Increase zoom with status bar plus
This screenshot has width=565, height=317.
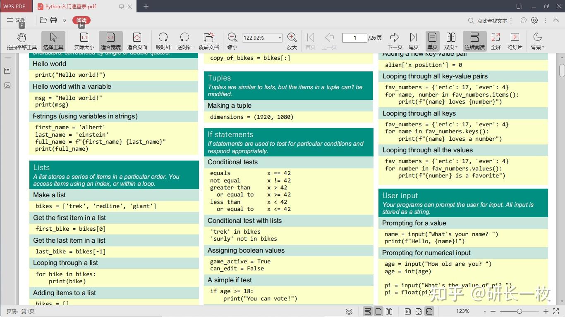tap(546, 311)
